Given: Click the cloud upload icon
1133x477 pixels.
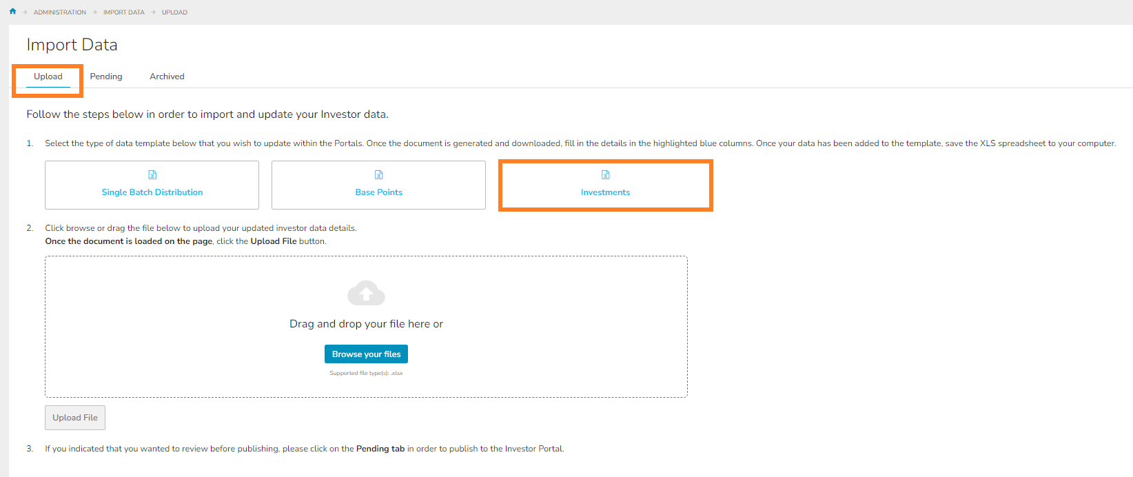Looking at the screenshot, I should [366, 293].
